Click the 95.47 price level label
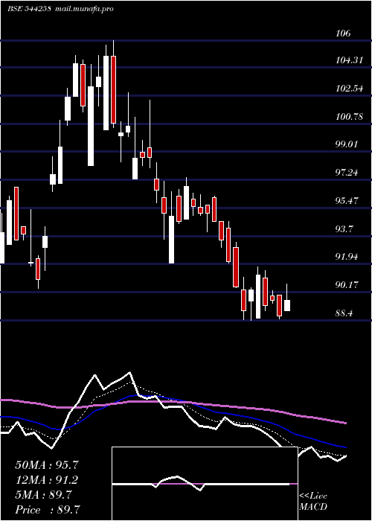 pyautogui.click(x=347, y=201)
